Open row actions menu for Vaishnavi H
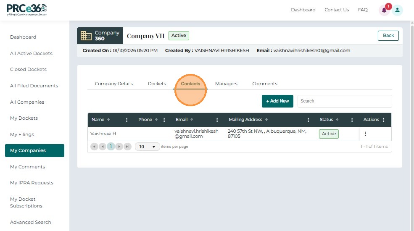Image resolution: width=414 pixels, height=231 pixels. (365, 134)
